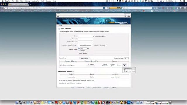The height and width of the screenshot is (105, 187).
Task: Click Spotlight search icon in menu bar
Action: pos(181,1)
